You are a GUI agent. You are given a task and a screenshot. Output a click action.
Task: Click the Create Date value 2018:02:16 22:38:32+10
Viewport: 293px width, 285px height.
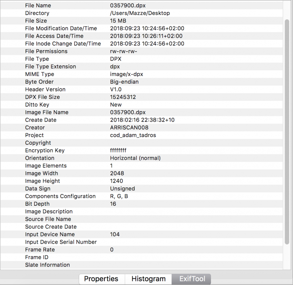click(x=141, y=120)
